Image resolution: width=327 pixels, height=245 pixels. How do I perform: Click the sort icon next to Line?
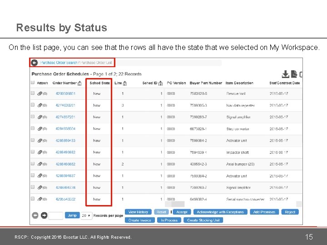click(125, 83)
